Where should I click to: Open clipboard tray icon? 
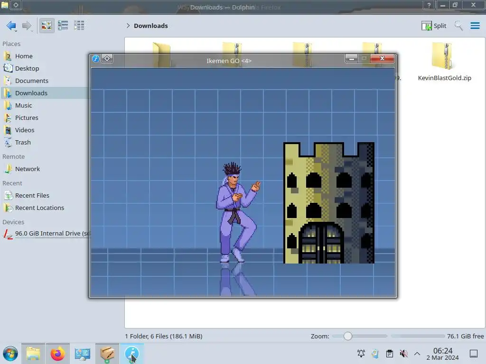(x=390, y=354)
